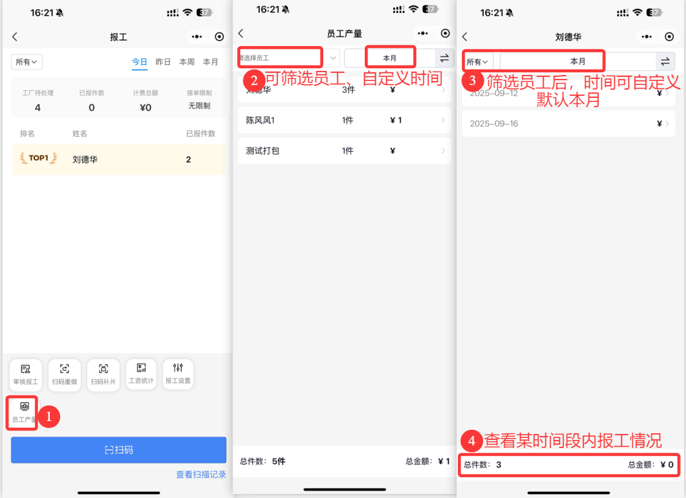686x498 pixels.
Task: Open the 查看扫描记录 link
Action: click(201, 474)
